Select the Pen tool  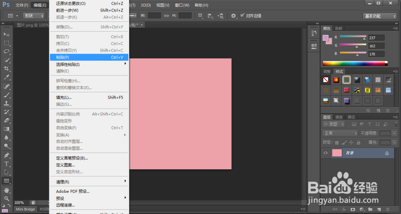[x=6, y=155]
